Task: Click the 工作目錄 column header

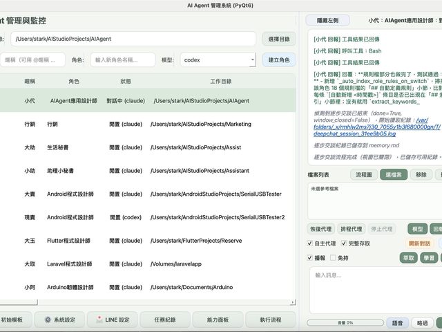Action: [221, 82]
